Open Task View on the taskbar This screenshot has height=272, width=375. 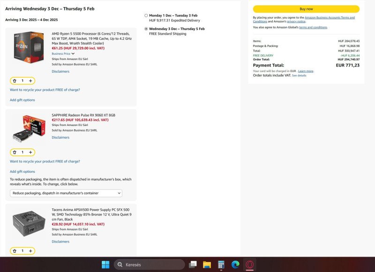coord(193,265)
